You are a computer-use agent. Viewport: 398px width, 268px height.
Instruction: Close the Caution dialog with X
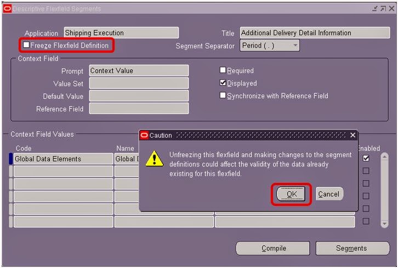click(x=352, y=135)
